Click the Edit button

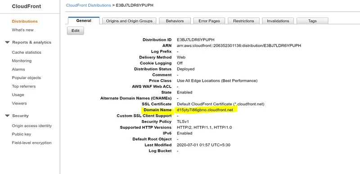(75, 31)
